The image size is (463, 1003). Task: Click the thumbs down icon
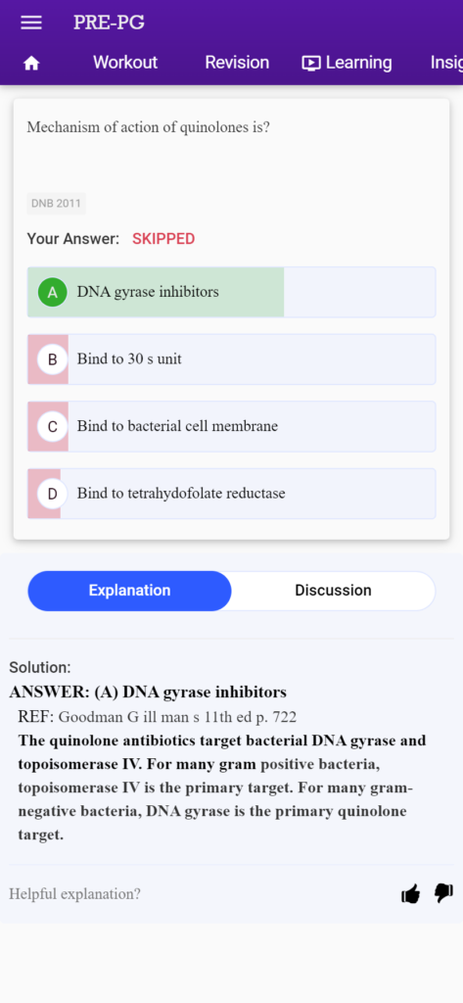tap(443, 893)
